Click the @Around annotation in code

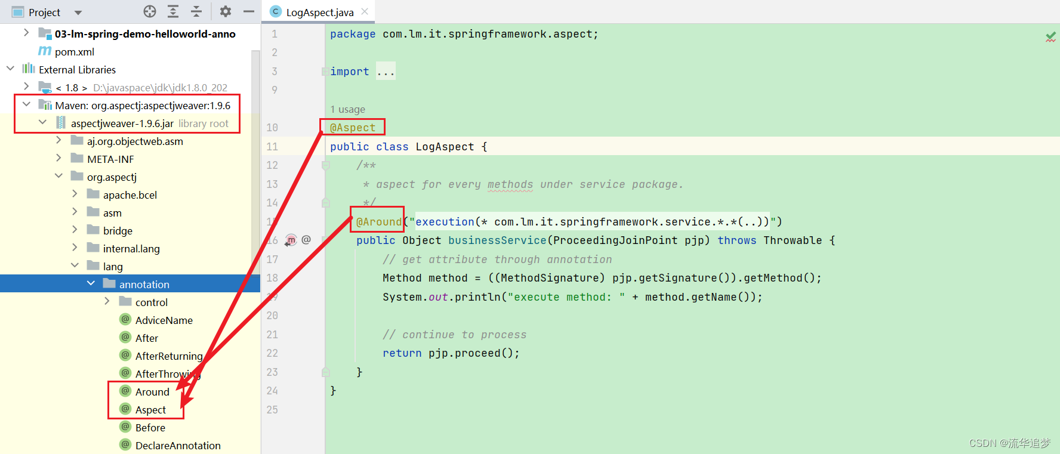point(379,222)
